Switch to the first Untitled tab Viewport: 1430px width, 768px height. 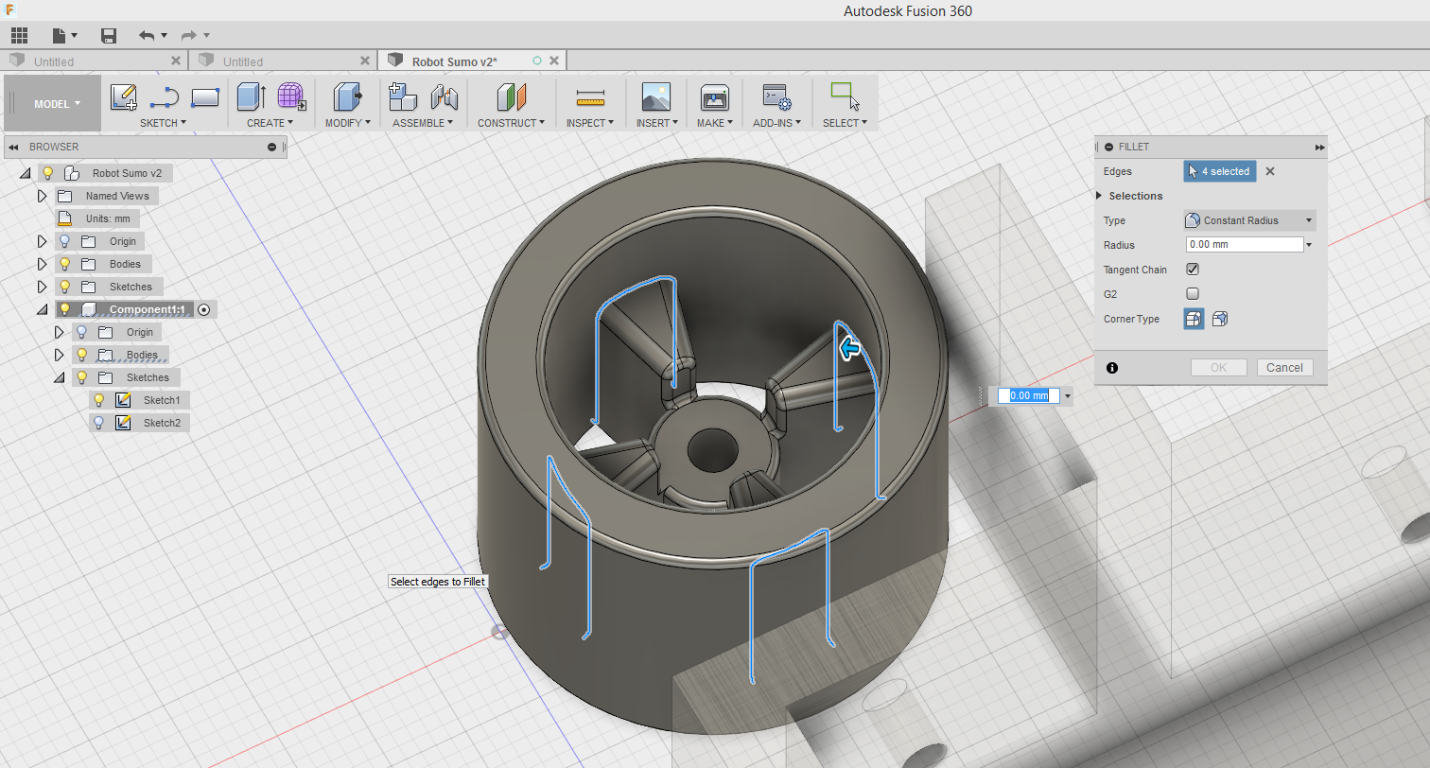[93, 61]
